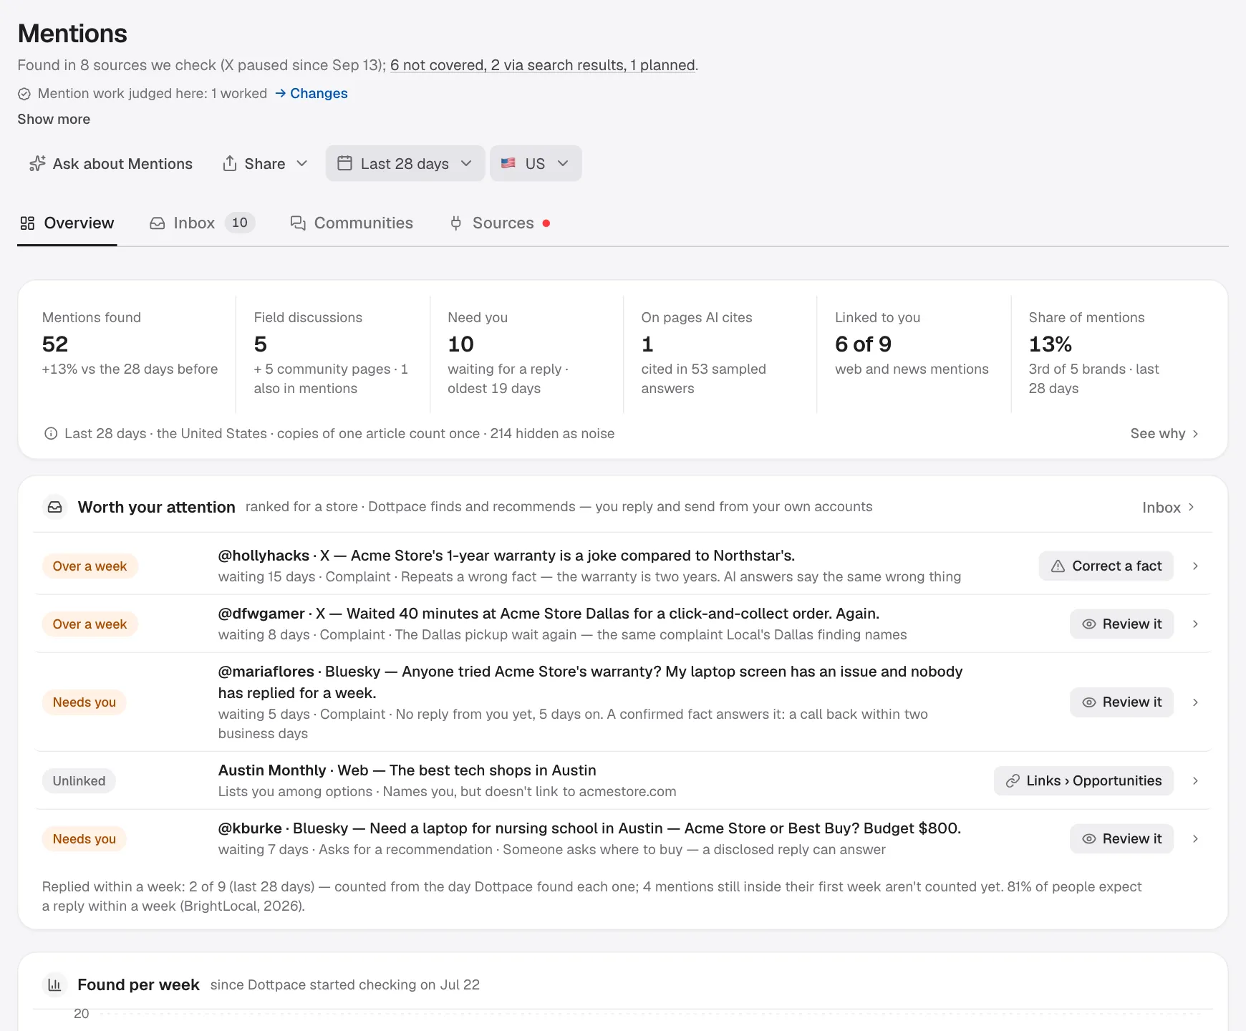The height and width of the screenshot is (1031, 1246).
Task: Click the calendar icon in the date range picker
Action: pyautogui.click(x=344, y=163)
